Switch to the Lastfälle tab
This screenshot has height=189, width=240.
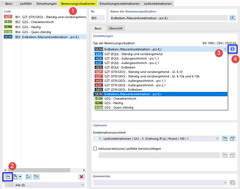26,4
